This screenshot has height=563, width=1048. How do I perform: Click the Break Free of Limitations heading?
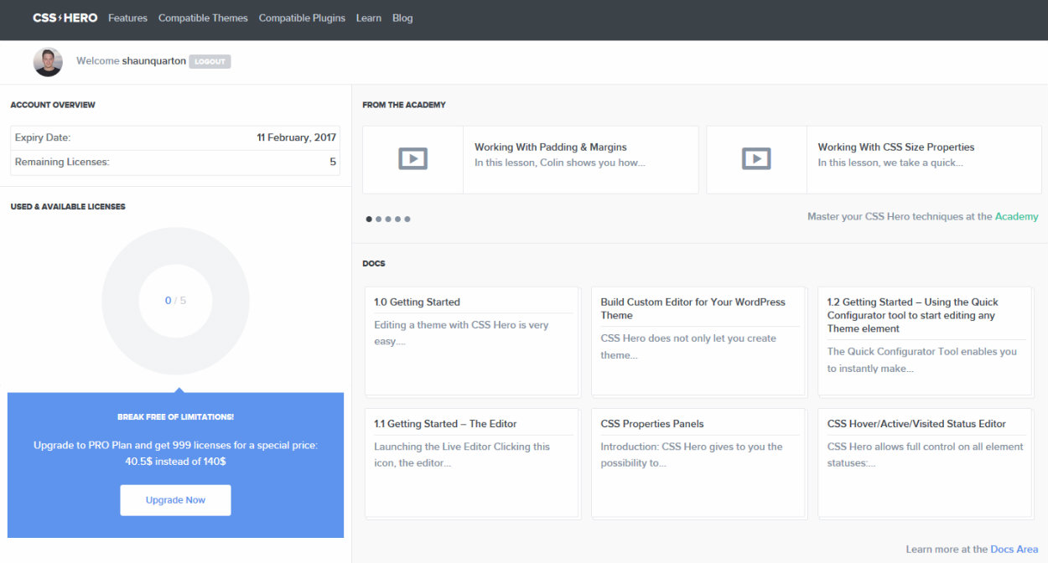175,416
